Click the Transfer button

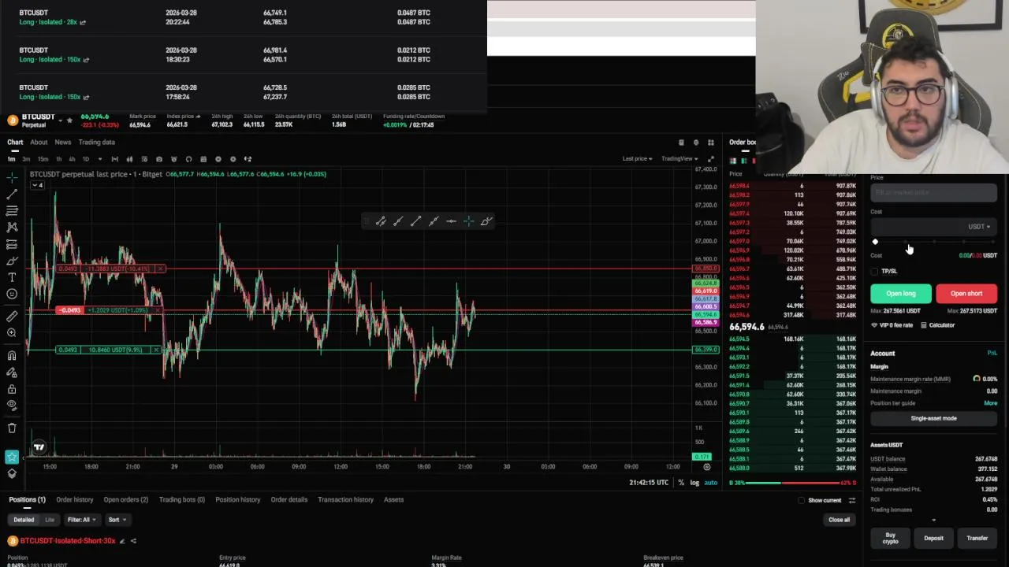[x=977, y=539]
